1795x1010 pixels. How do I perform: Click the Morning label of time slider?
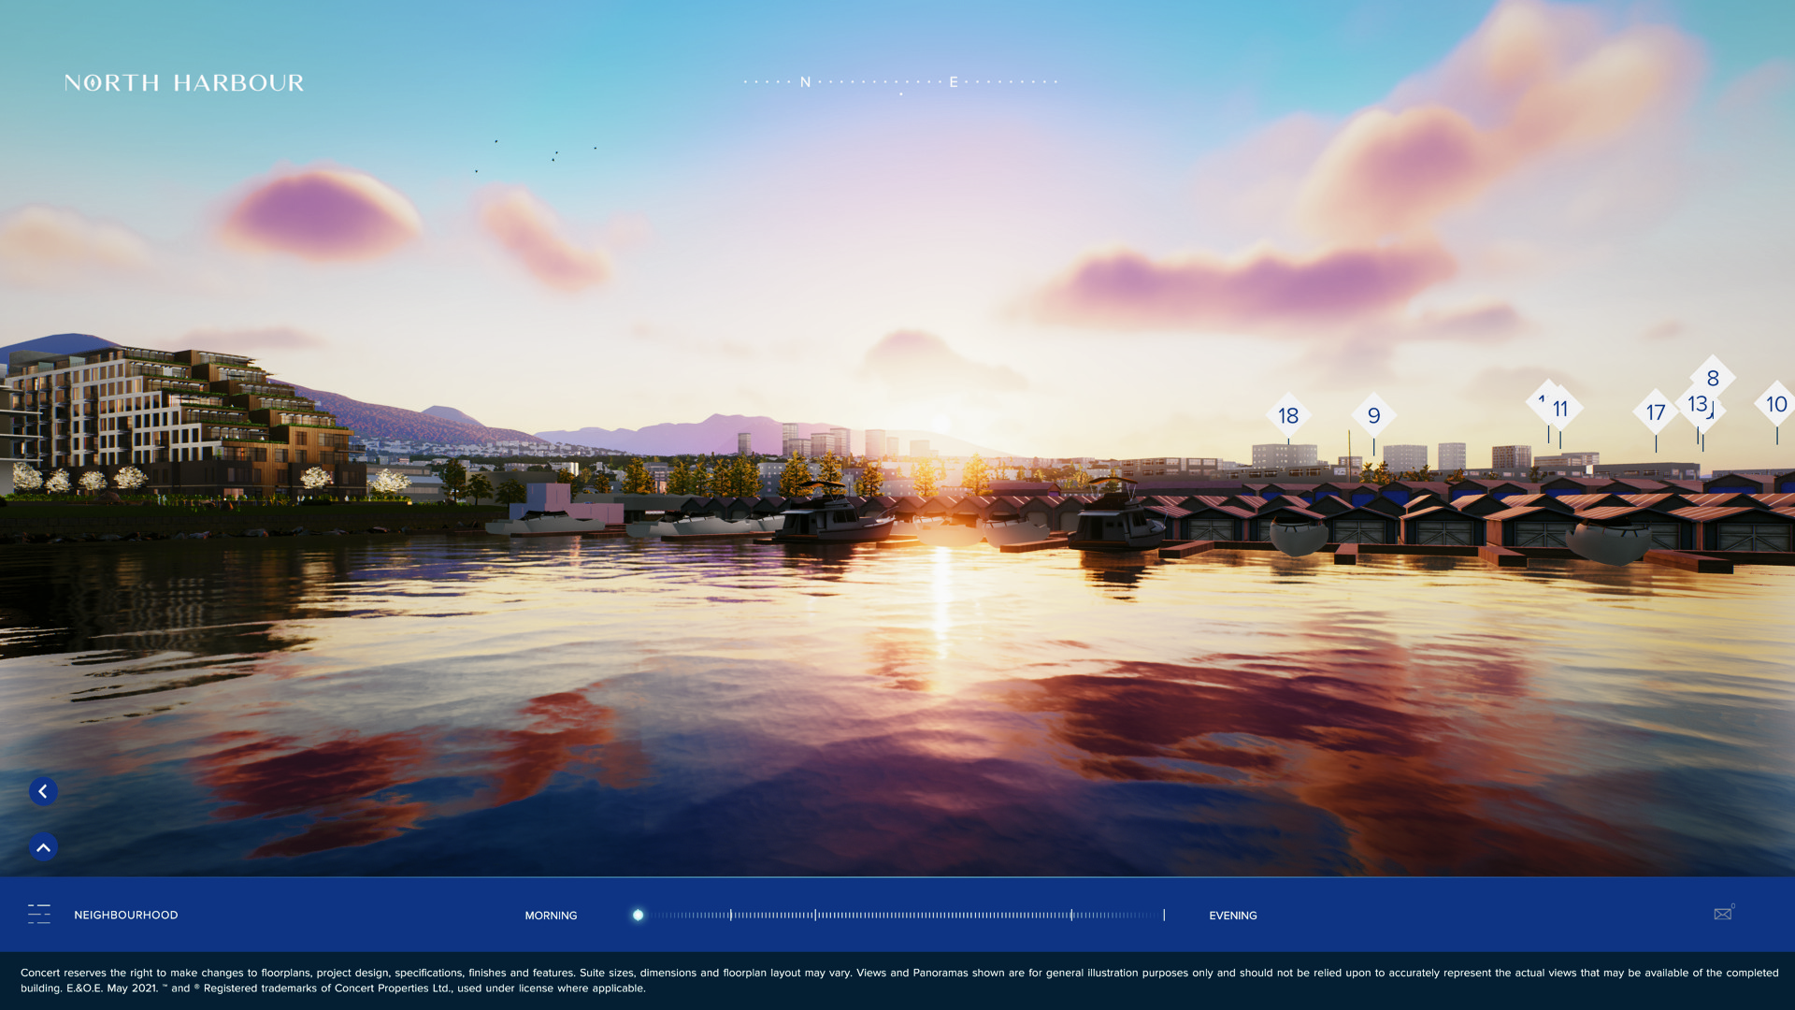pos(551,916)
